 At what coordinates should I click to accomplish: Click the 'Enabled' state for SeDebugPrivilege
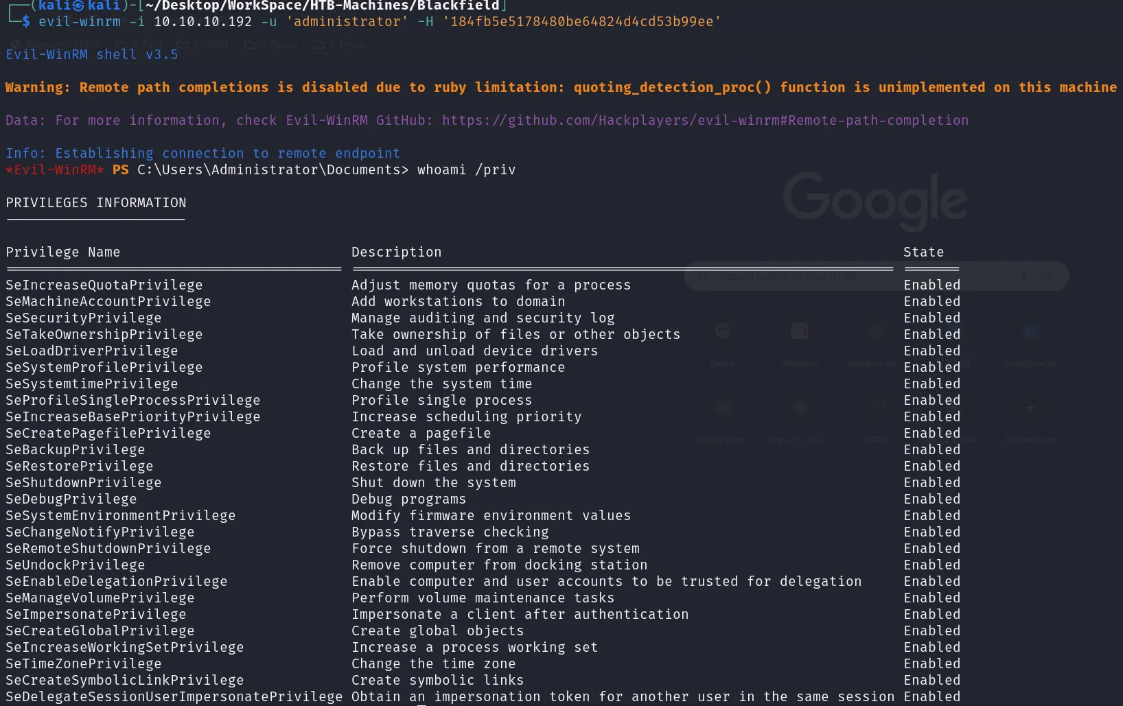[932, 499]
